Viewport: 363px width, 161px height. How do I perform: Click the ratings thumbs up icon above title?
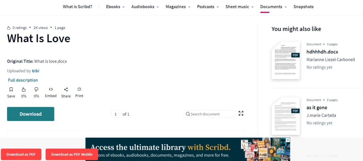[x=9, y=28]
